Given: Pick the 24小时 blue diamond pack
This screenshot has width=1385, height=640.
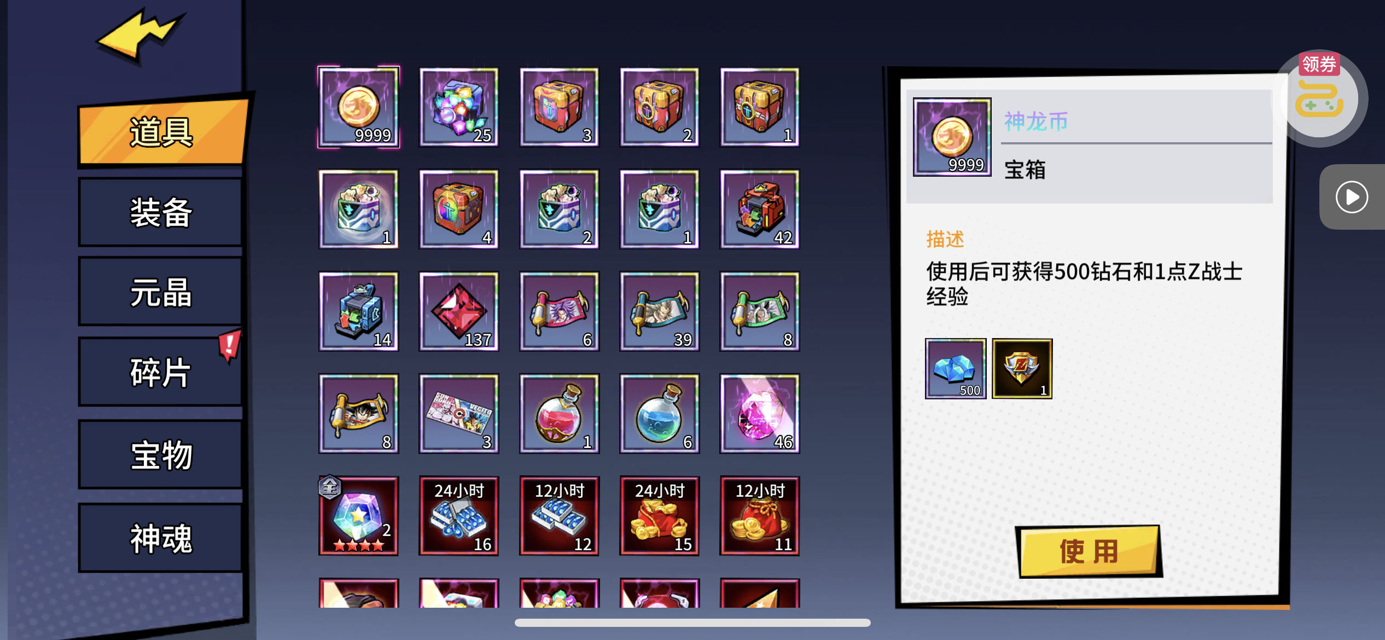Looking at the screenshot, I should click(459, 516).
